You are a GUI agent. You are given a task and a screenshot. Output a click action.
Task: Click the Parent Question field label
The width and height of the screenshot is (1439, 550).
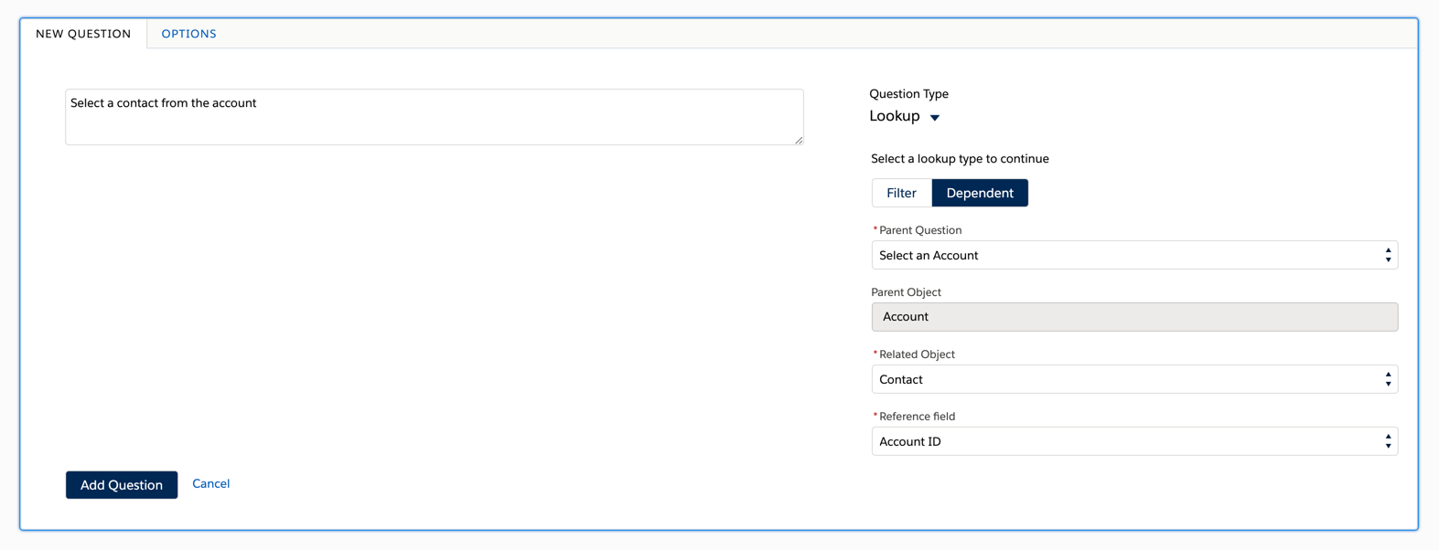pos(920,230)
